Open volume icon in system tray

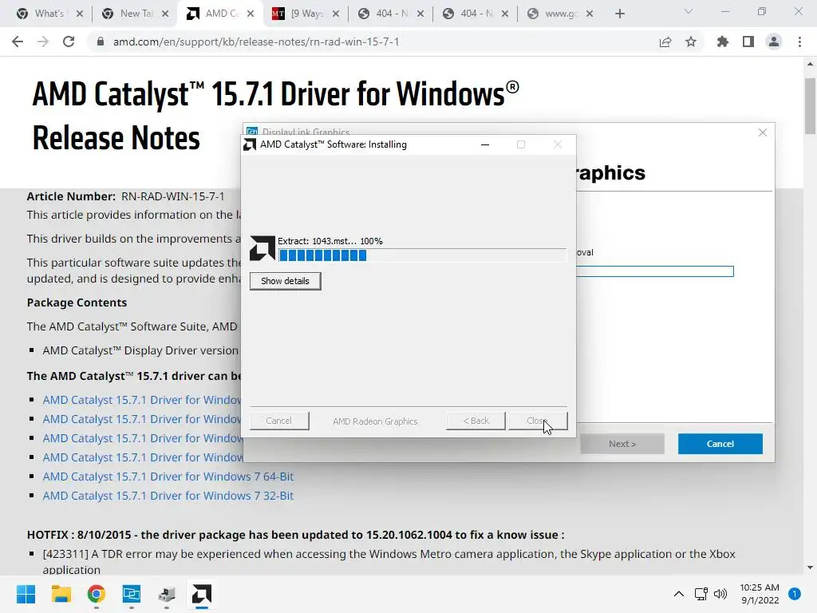tap(720, 594)
